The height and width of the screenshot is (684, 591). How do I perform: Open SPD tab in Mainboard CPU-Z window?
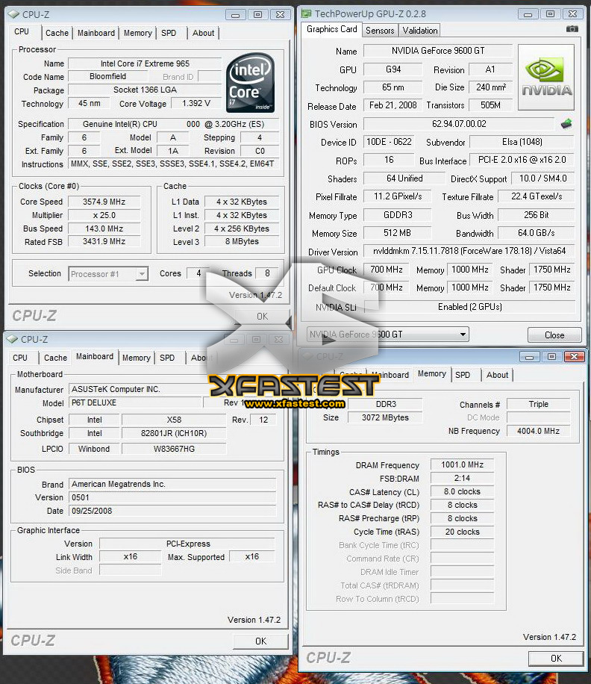coord(167,358)
